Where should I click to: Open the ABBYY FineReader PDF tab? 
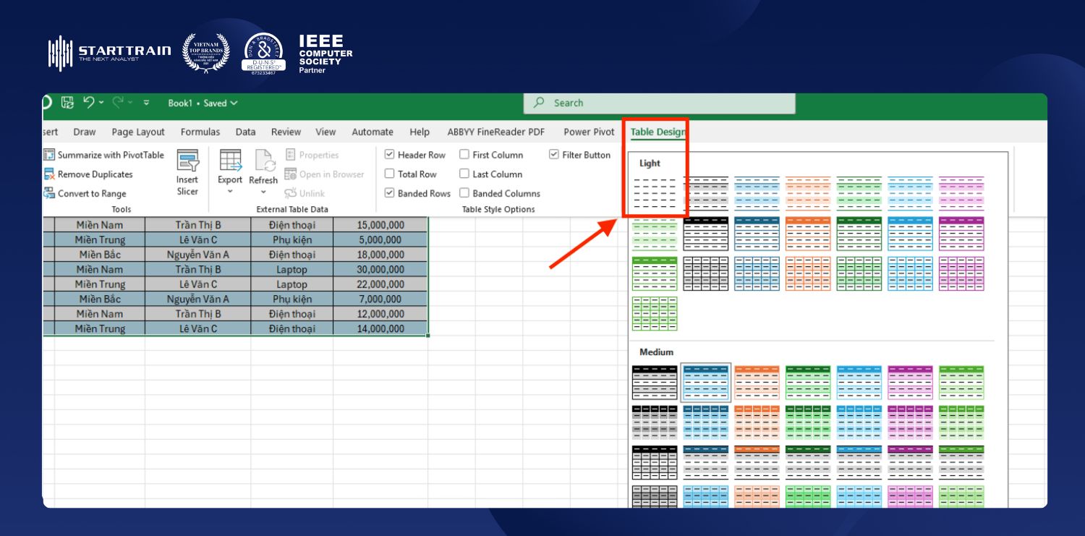point(496,132)
